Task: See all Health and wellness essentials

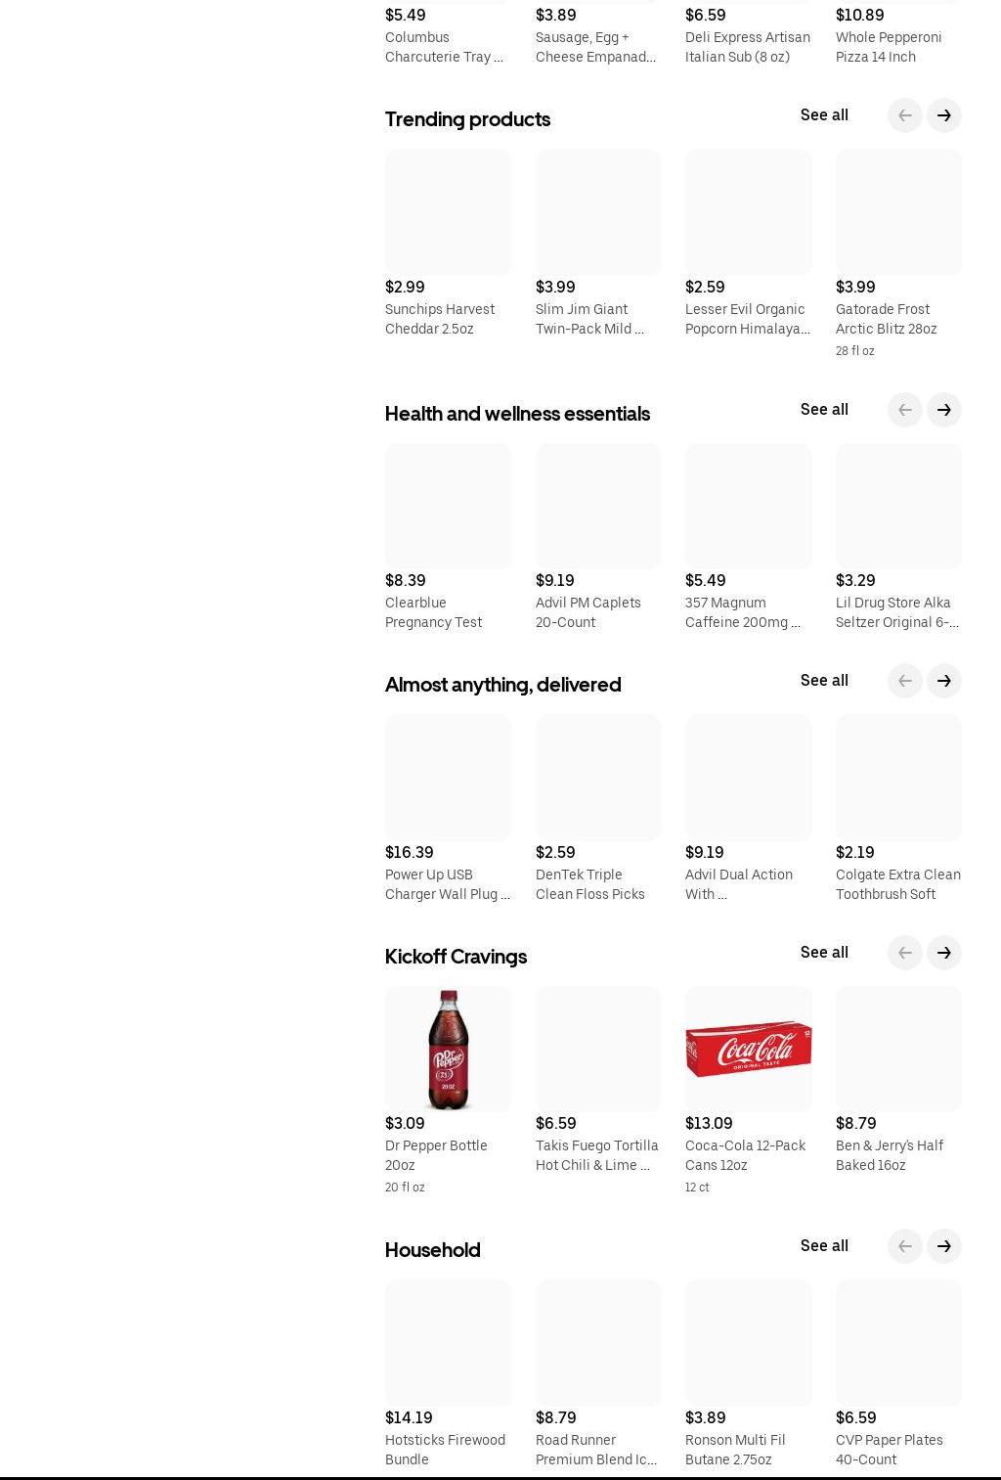Action: pos(823,410)
